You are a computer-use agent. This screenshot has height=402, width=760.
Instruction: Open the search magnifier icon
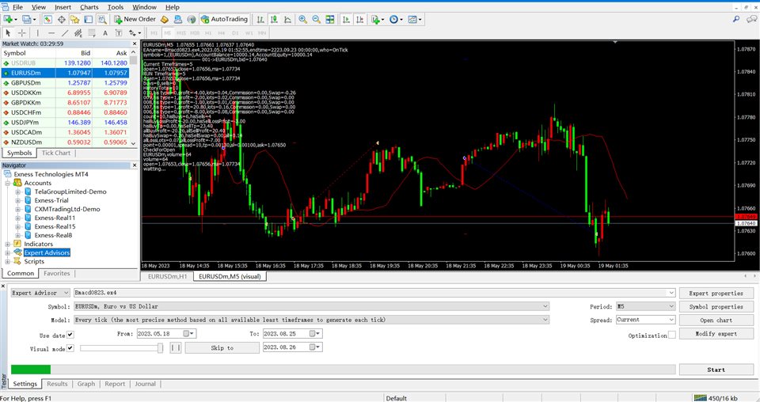735,19
